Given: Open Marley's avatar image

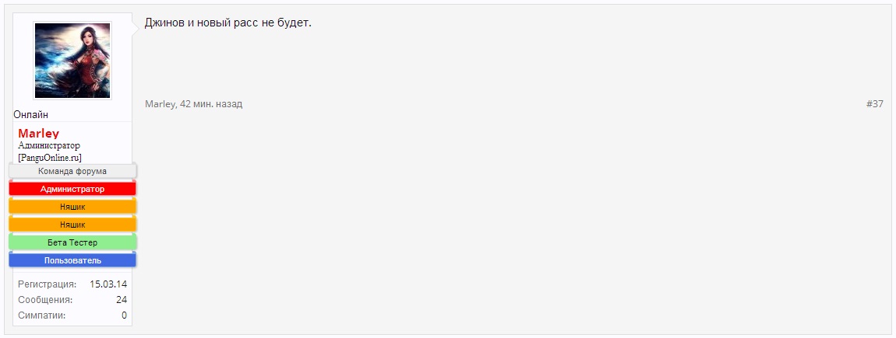Looking at the screenshot, I should 72,61.
